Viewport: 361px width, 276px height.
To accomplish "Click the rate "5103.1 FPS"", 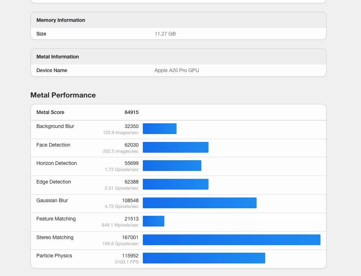I will pyautogui.click(x=127, y=262).
